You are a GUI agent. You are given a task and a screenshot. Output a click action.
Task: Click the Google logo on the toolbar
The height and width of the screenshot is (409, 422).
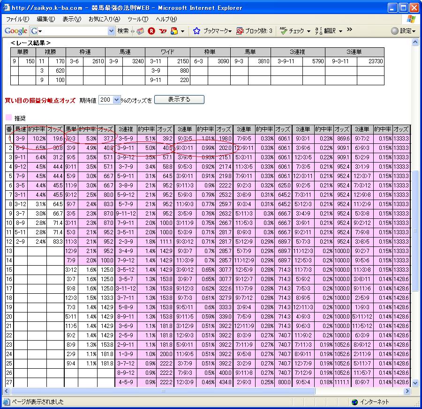pos(16,31)
